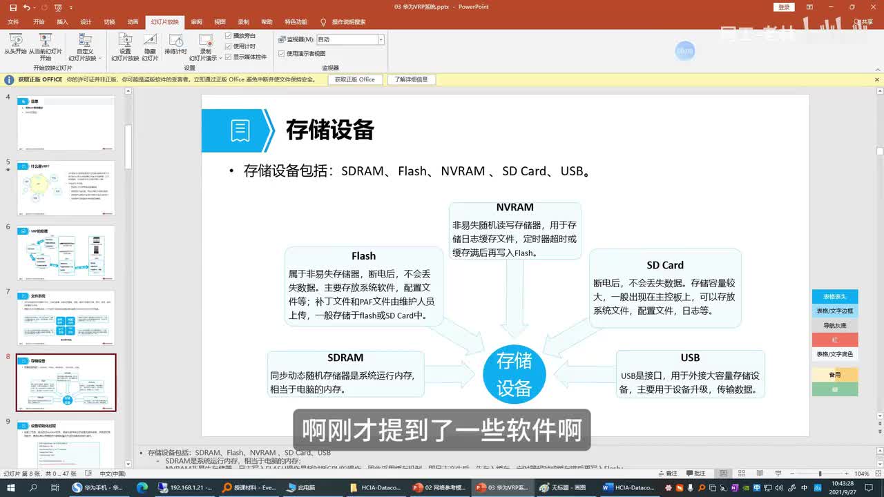
Task: Toggle 显示媒体控件 checkbox
Action: [229, 57]
